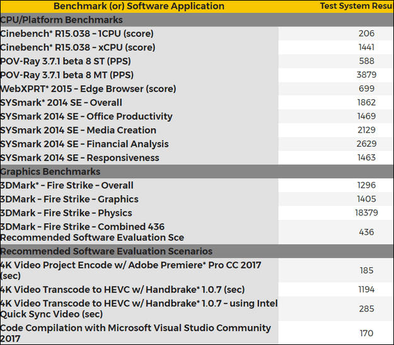394x345 pixels.
Task: Click the value 18379
Action: pos(366,213)
